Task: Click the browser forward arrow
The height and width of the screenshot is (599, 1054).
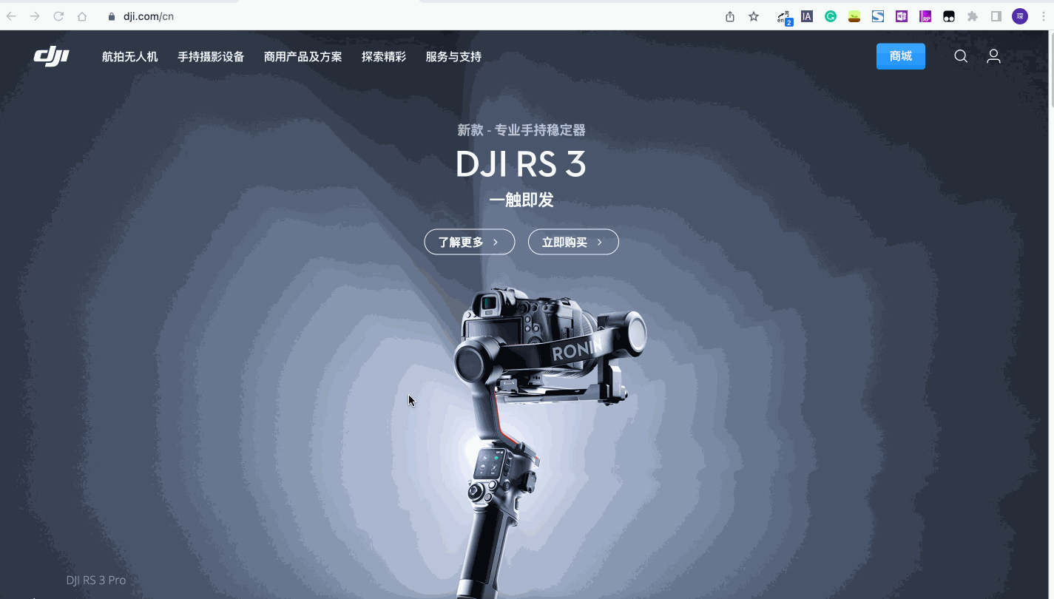Action: pos(35,16)
